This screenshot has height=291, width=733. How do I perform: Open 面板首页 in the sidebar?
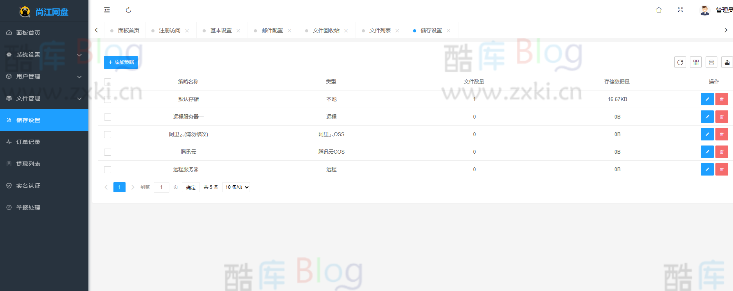[x=44, y=33]
